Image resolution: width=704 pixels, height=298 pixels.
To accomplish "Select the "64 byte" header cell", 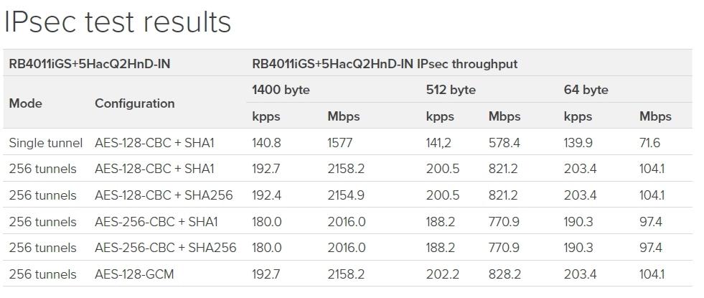I will (x=586, y=90).
